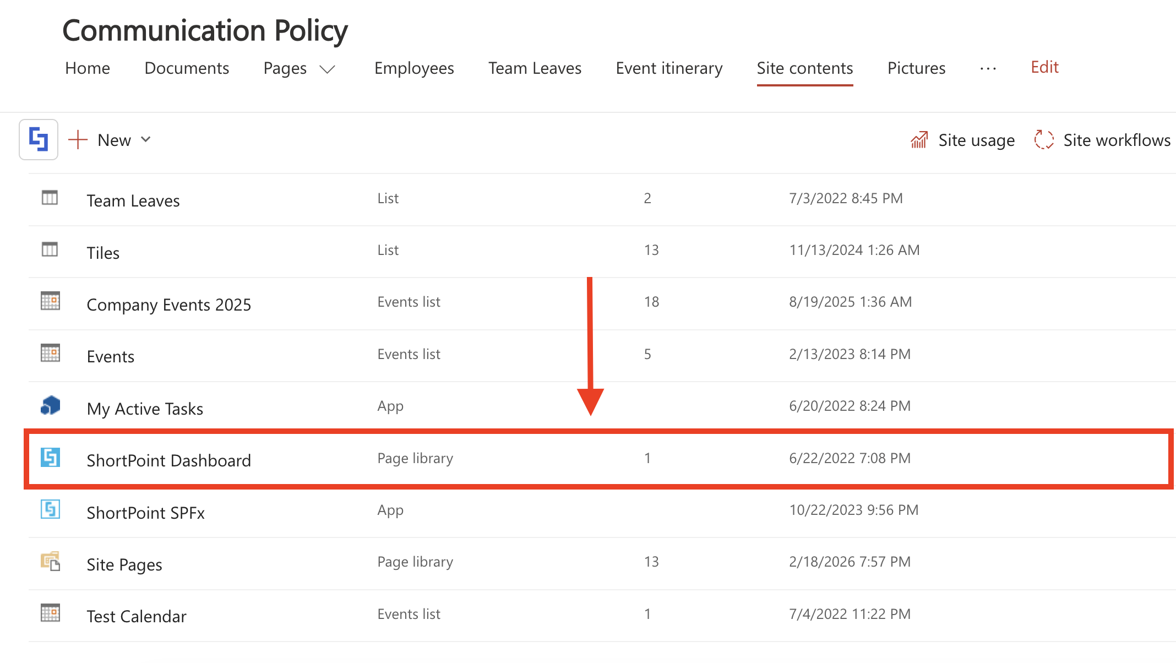Open the New creation menu
1176x663 pixels.
[x=110, y=139]
